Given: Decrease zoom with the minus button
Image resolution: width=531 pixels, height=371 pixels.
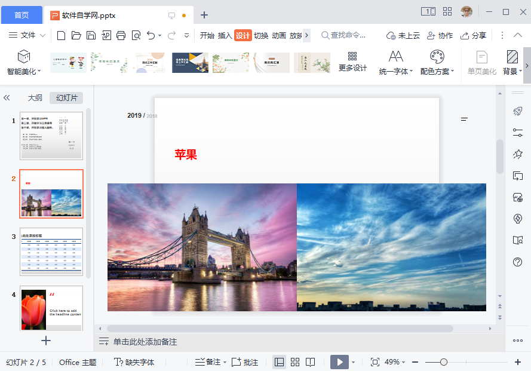Looking at the screenshot, I should click(415, 362).
